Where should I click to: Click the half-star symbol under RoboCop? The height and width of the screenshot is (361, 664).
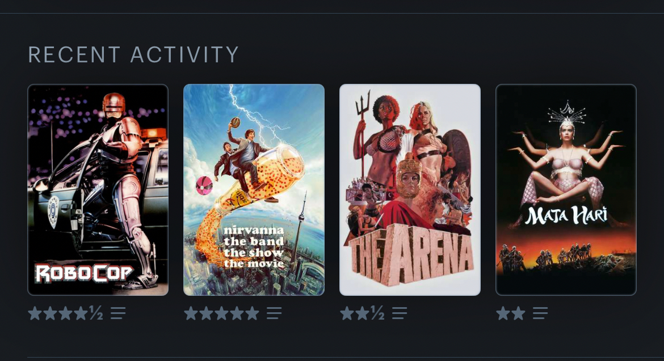click(x=96, y=313)
